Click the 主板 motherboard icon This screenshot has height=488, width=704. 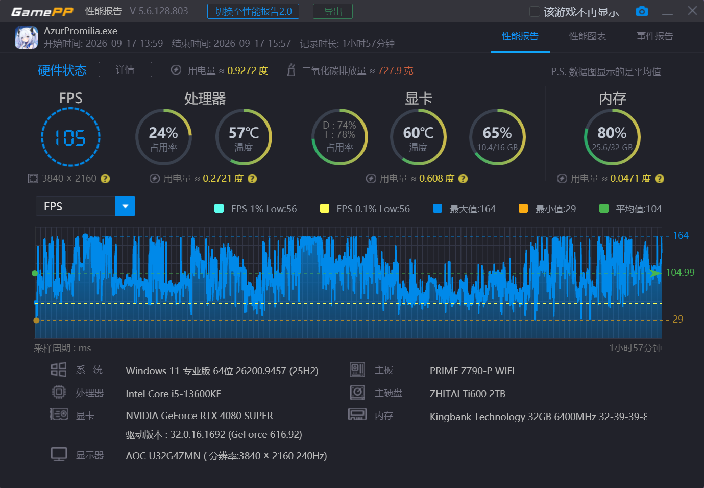357,370
